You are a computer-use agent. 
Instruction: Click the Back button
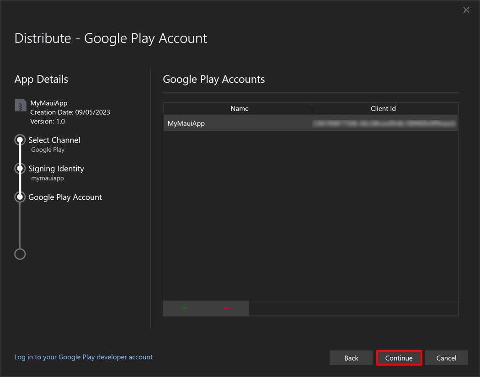coord(351,358)
